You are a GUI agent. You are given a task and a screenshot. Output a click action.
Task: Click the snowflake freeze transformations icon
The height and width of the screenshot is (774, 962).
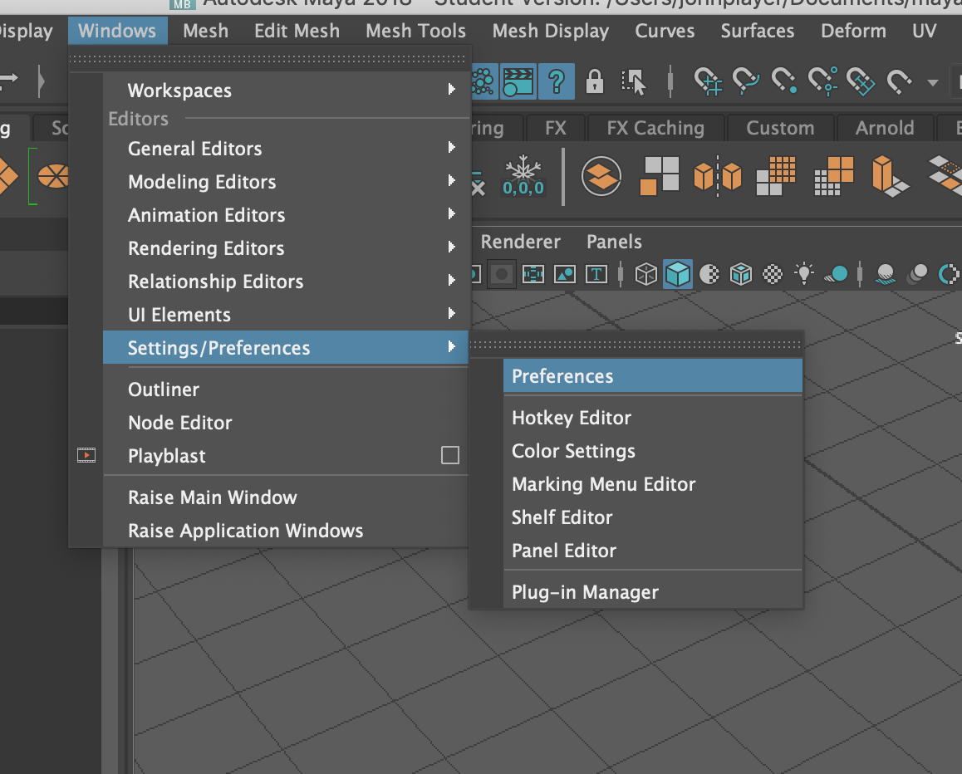[523, 166]
